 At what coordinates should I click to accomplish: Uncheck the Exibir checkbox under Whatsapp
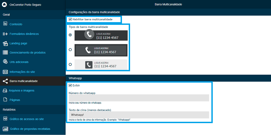point(70,85)
